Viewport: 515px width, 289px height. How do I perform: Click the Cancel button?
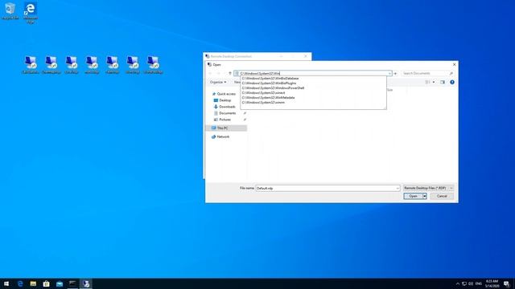[x=442, y=196]
